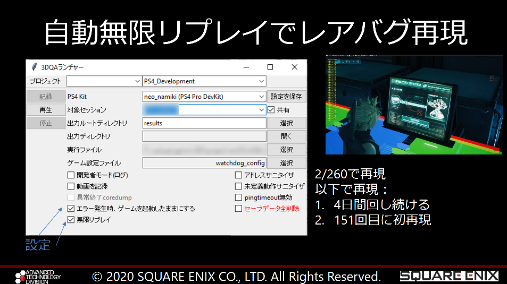
Task: Click the '4日間回し続ける' text
Action: click(381, 204)
